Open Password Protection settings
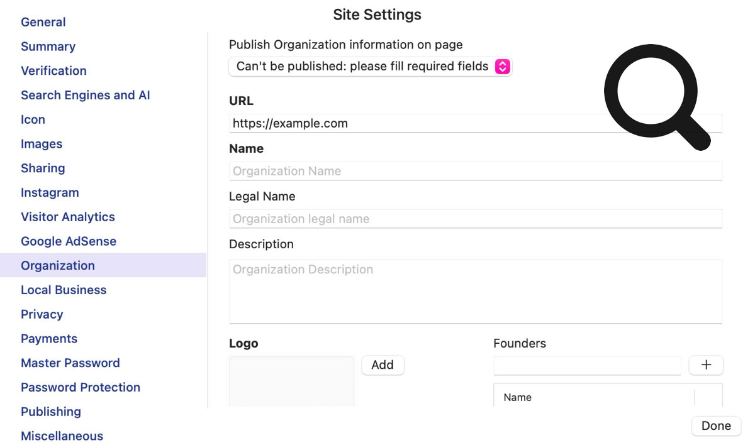Screen dimensions: 755x445 point(80,388)
